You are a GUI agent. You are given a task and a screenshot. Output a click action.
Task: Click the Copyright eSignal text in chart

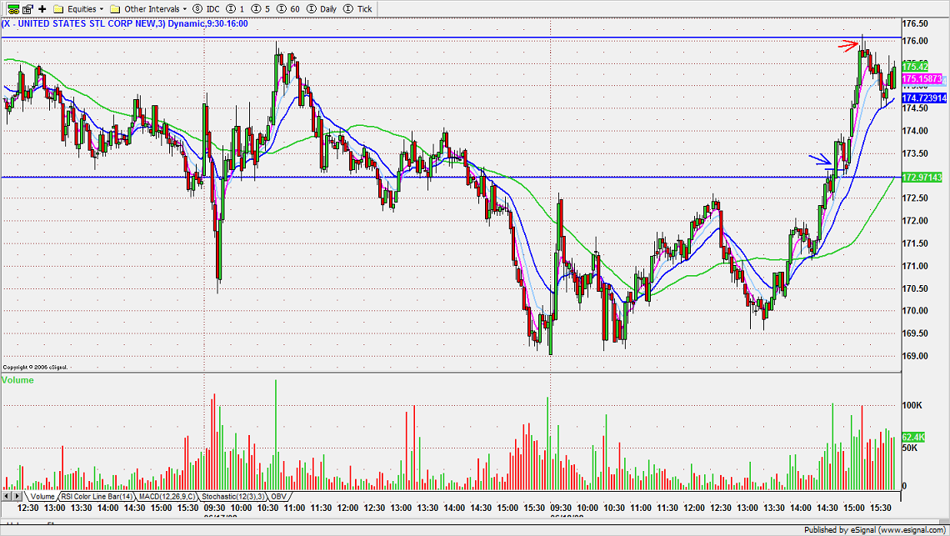click(x=35, y=368)
